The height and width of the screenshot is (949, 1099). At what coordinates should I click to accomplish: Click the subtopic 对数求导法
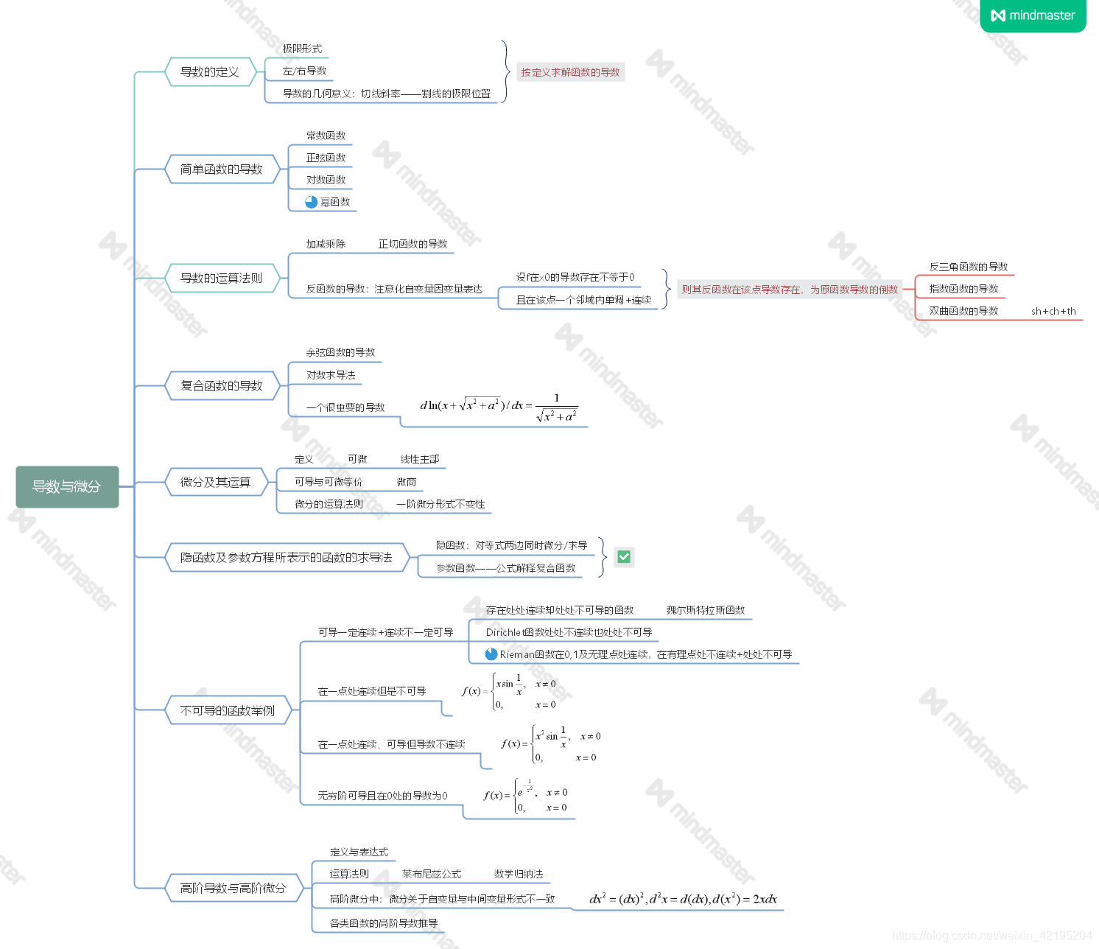pos(331,375)
